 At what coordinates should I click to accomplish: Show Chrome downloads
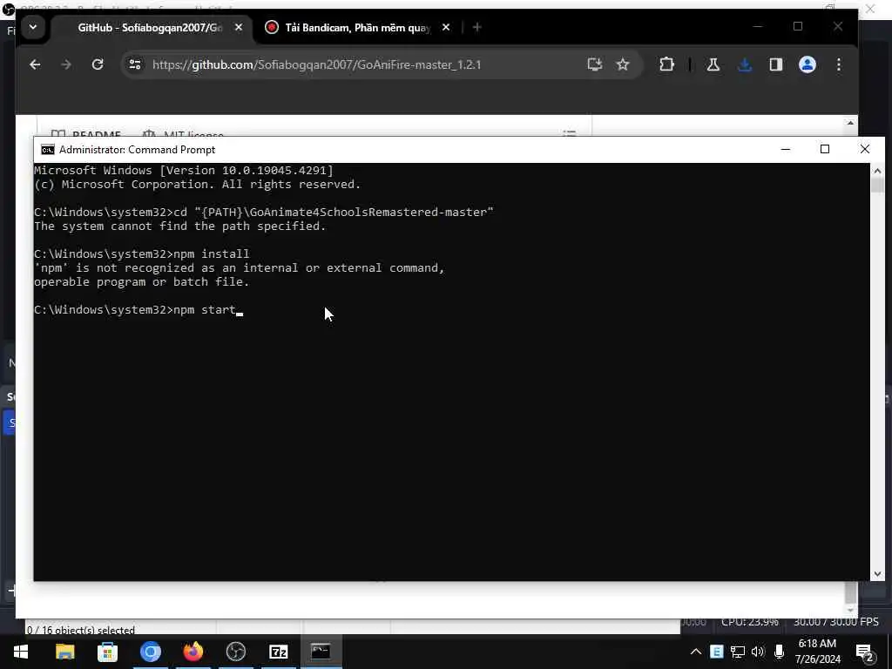coord(745,64)
